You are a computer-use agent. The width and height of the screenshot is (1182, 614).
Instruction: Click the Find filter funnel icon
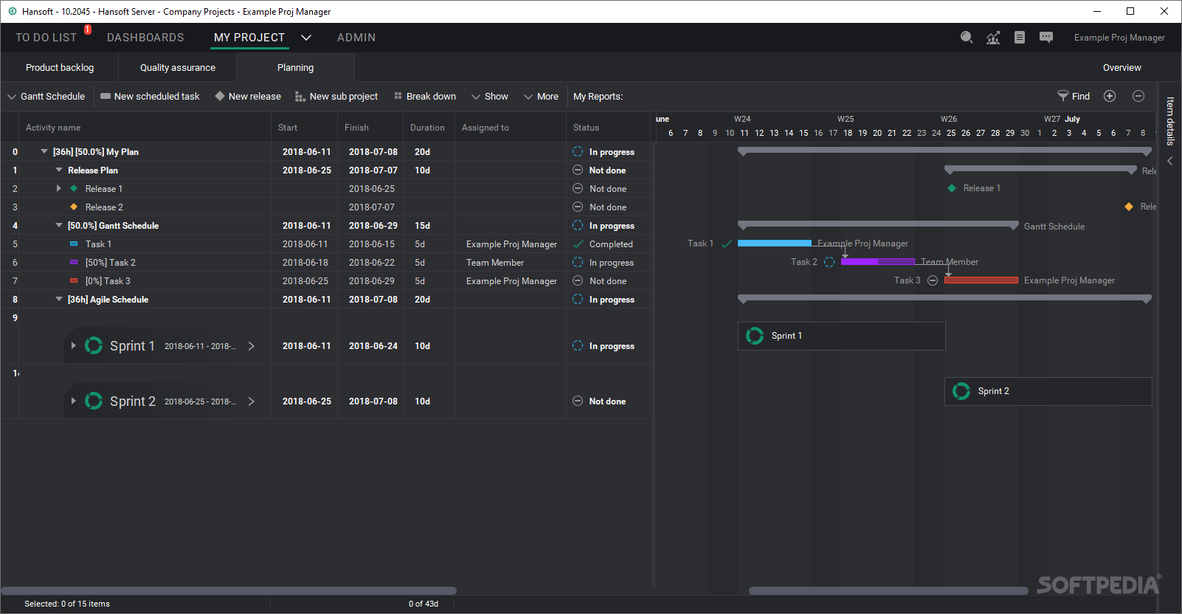pyautogui.click(x=1063, y=96)
